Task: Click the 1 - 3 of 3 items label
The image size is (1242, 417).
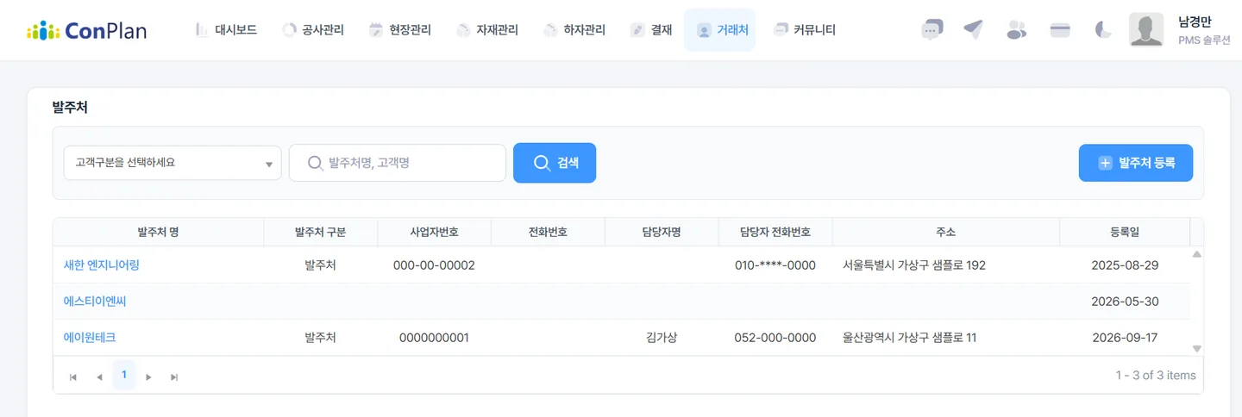Action: pyautogui.click(x=1156, y=375)
